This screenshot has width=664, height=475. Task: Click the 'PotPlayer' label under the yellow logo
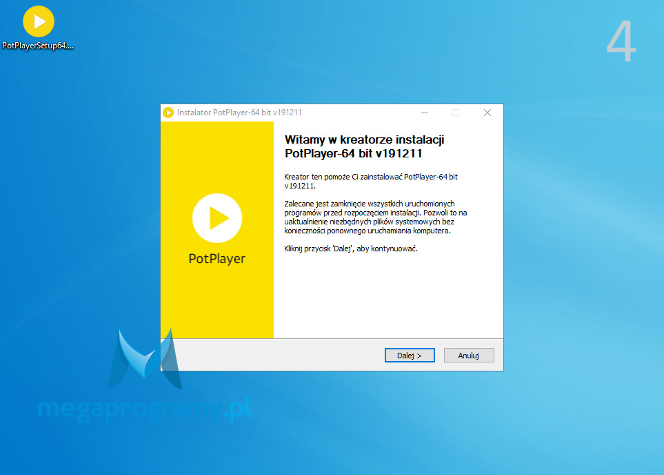click(x=217, y=259)
